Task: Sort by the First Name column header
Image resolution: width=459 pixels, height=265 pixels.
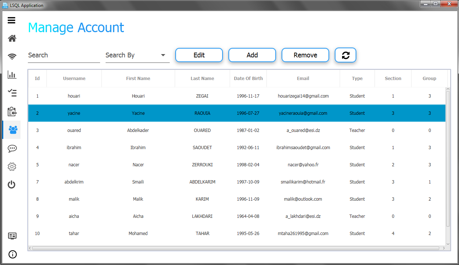Action: pyautogui.click(x=138, y=79)
